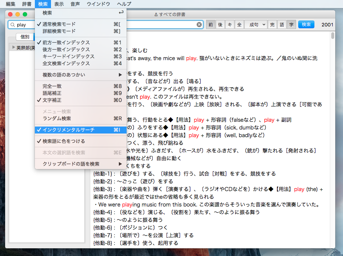This screenshot has width=343, height=256.
Task: Turn off 文字補正 in the menu
Action: tap(52, 100)
